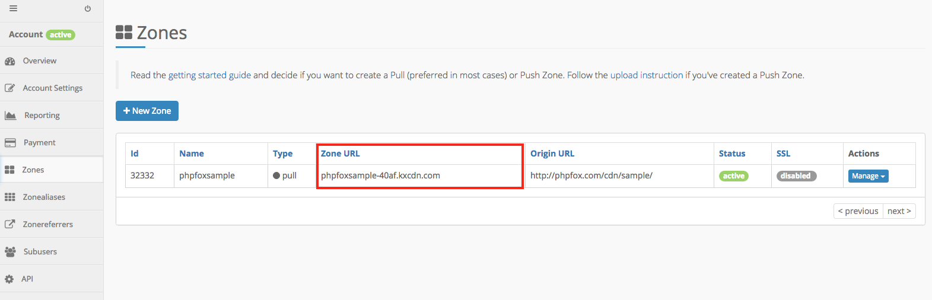The image size is (932, 300).
Task: Click the Zonealiases grid icon
Action: (10, 197)
